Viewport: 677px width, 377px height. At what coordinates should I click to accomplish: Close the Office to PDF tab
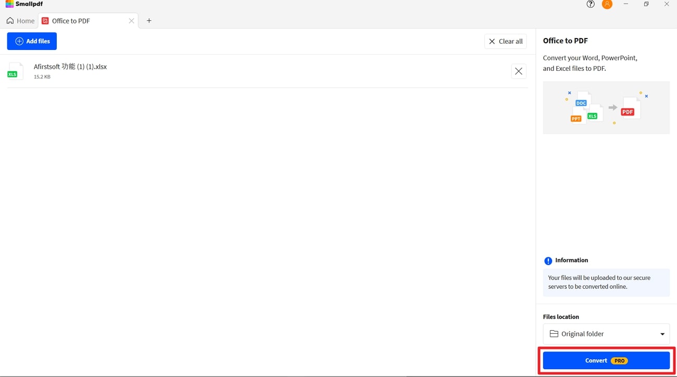pyautogui.click(x=131, y=21)
